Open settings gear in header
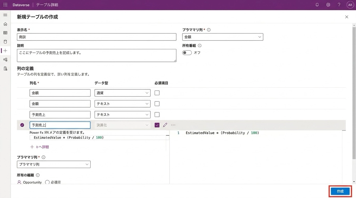 click(x=328, y=5)
